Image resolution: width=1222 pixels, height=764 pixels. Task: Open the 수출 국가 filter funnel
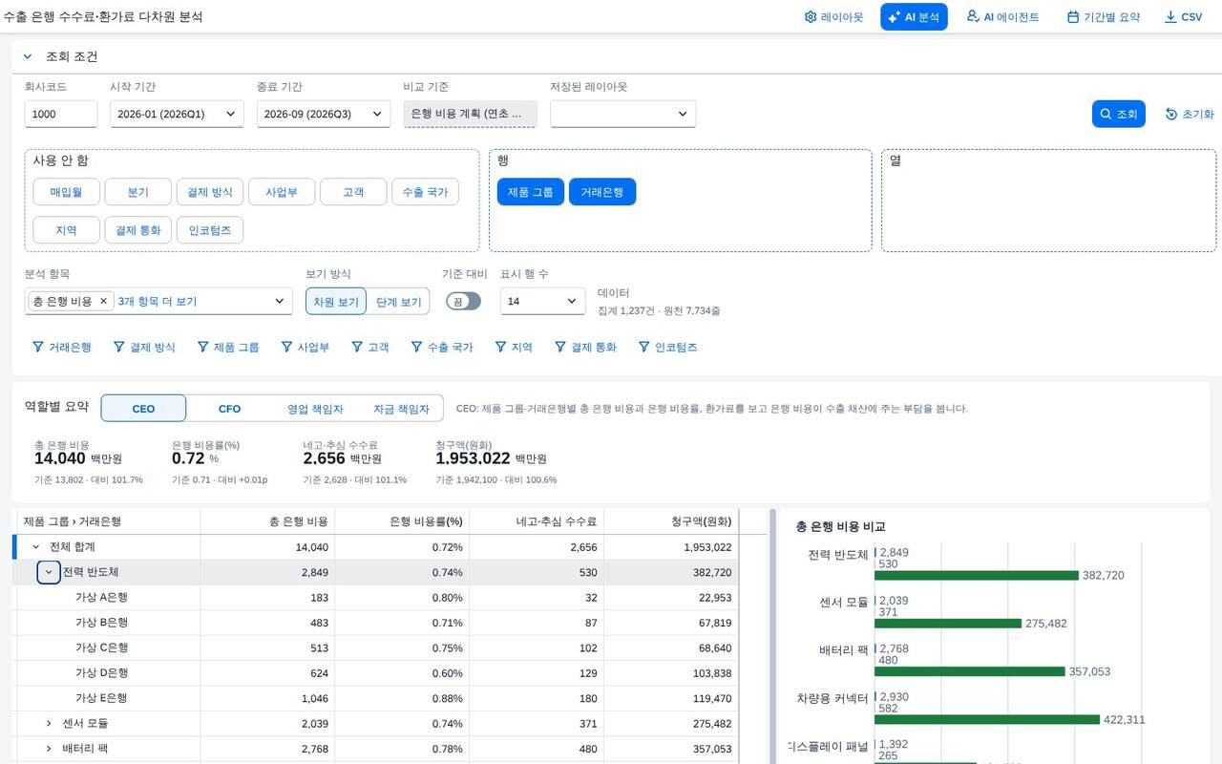417,347
